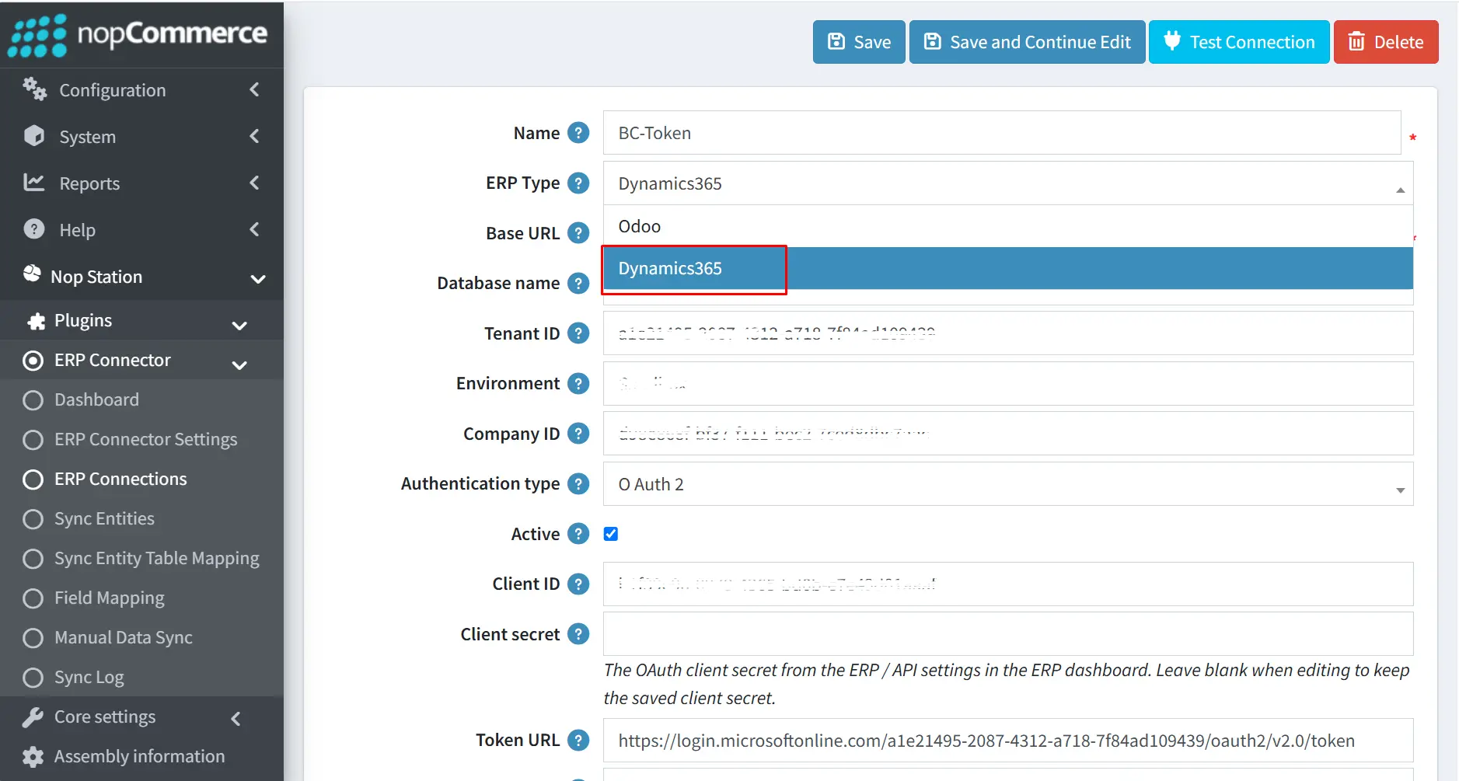Expand the Reports menu chevron
Viewport: 1459px width, 781px height.
click(x=254, y=183)
